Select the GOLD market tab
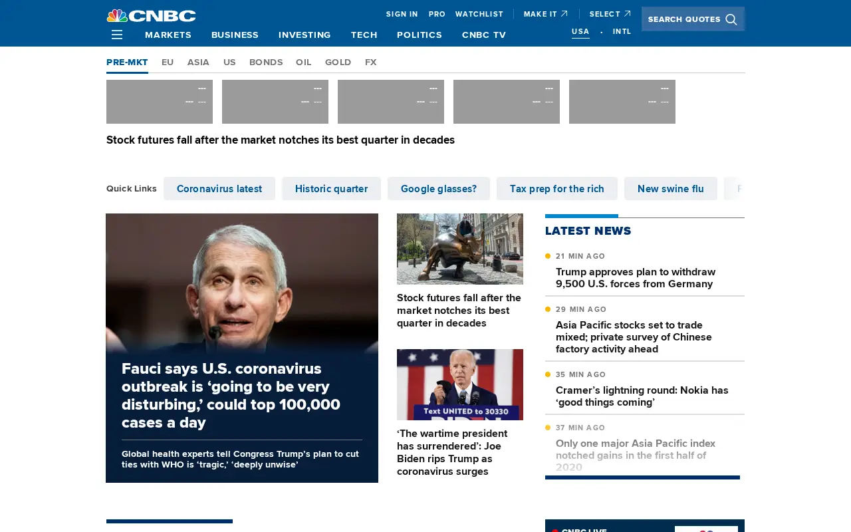The height and width of the screenshot is (532, 851). pos(338,63)
